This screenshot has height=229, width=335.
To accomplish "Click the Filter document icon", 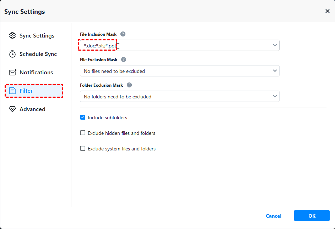I will 12,91.
